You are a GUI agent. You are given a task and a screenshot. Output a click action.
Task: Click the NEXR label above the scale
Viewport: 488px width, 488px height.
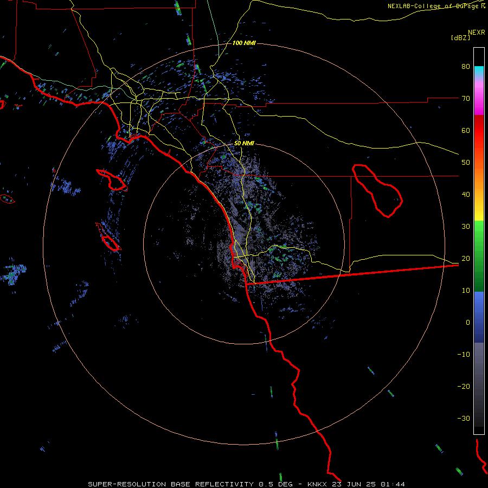coord(477,33)
